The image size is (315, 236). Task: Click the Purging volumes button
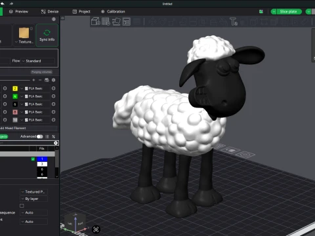[x=41, y=72]
